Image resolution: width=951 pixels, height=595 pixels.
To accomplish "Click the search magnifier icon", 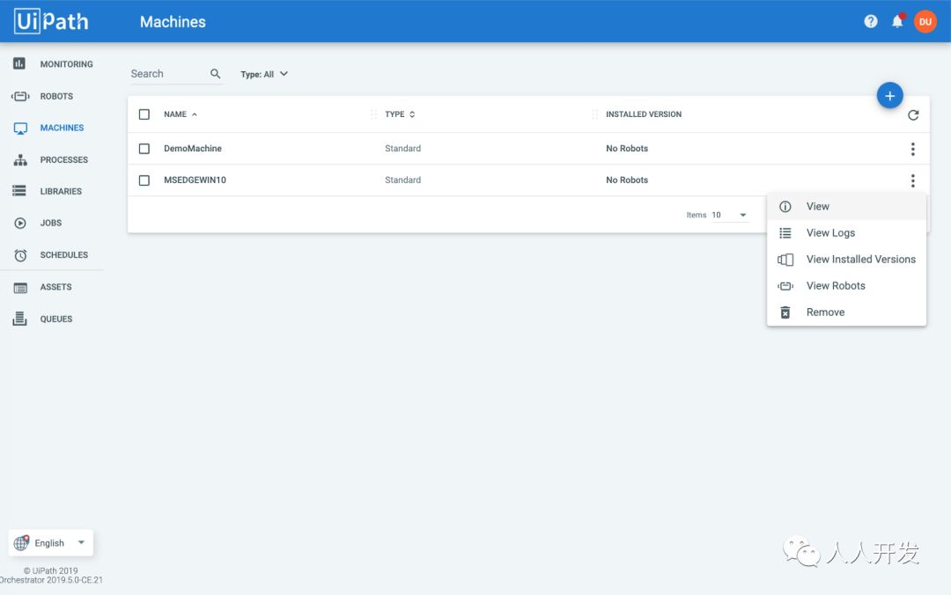I will pyautogui.click(x=216, y=73).
